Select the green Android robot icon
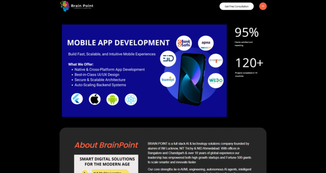This screenshot has width=326, height=173. (113, 99)
